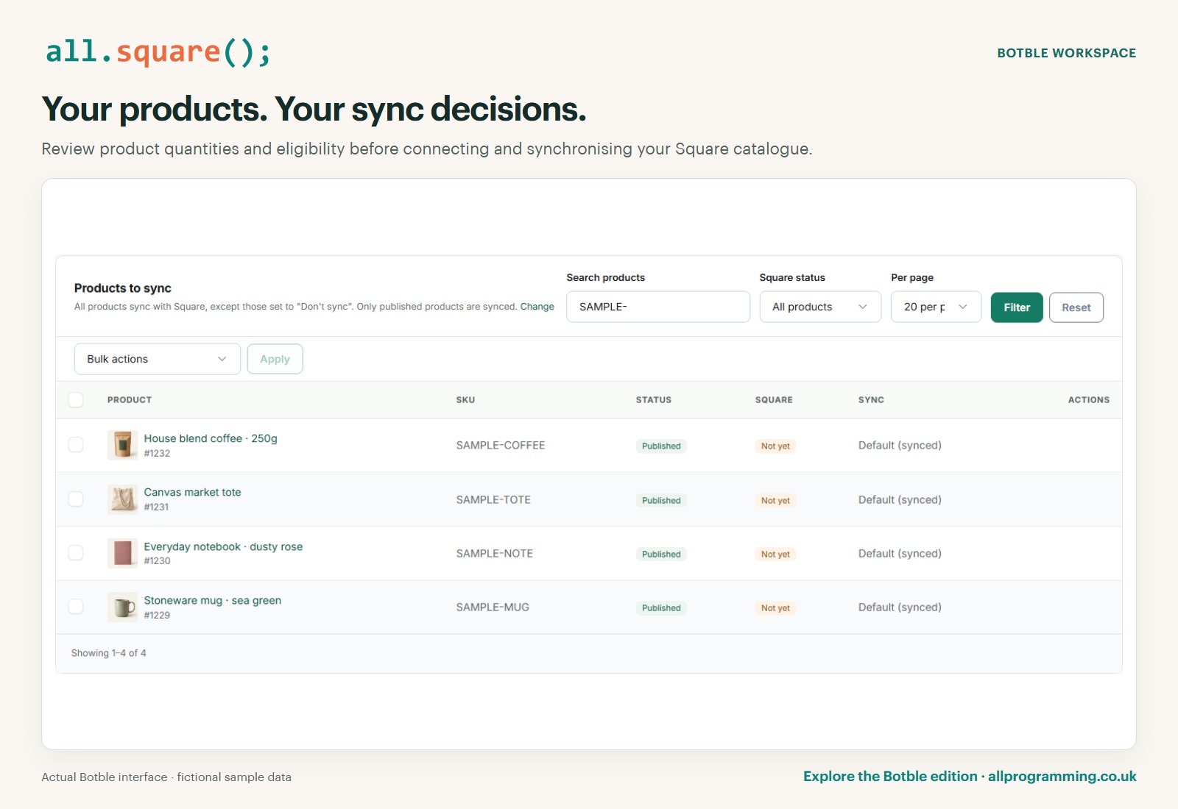Click SKU cell SAMPLE-NOTE
The image size is (1178, 809).
click(495, 553)
